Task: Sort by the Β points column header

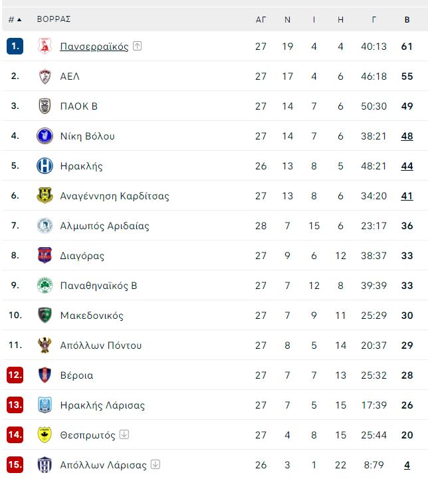Action: point(407,19)
